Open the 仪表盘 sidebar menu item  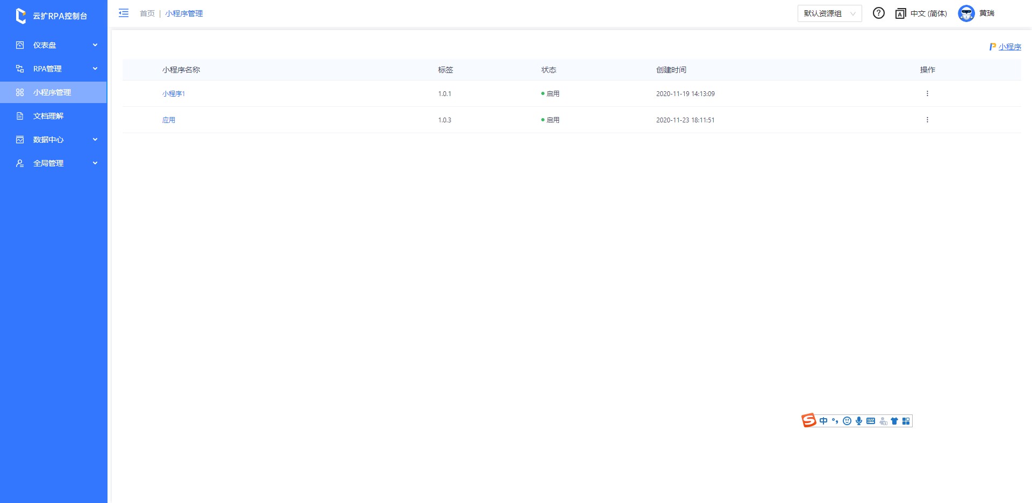point(53,45)
